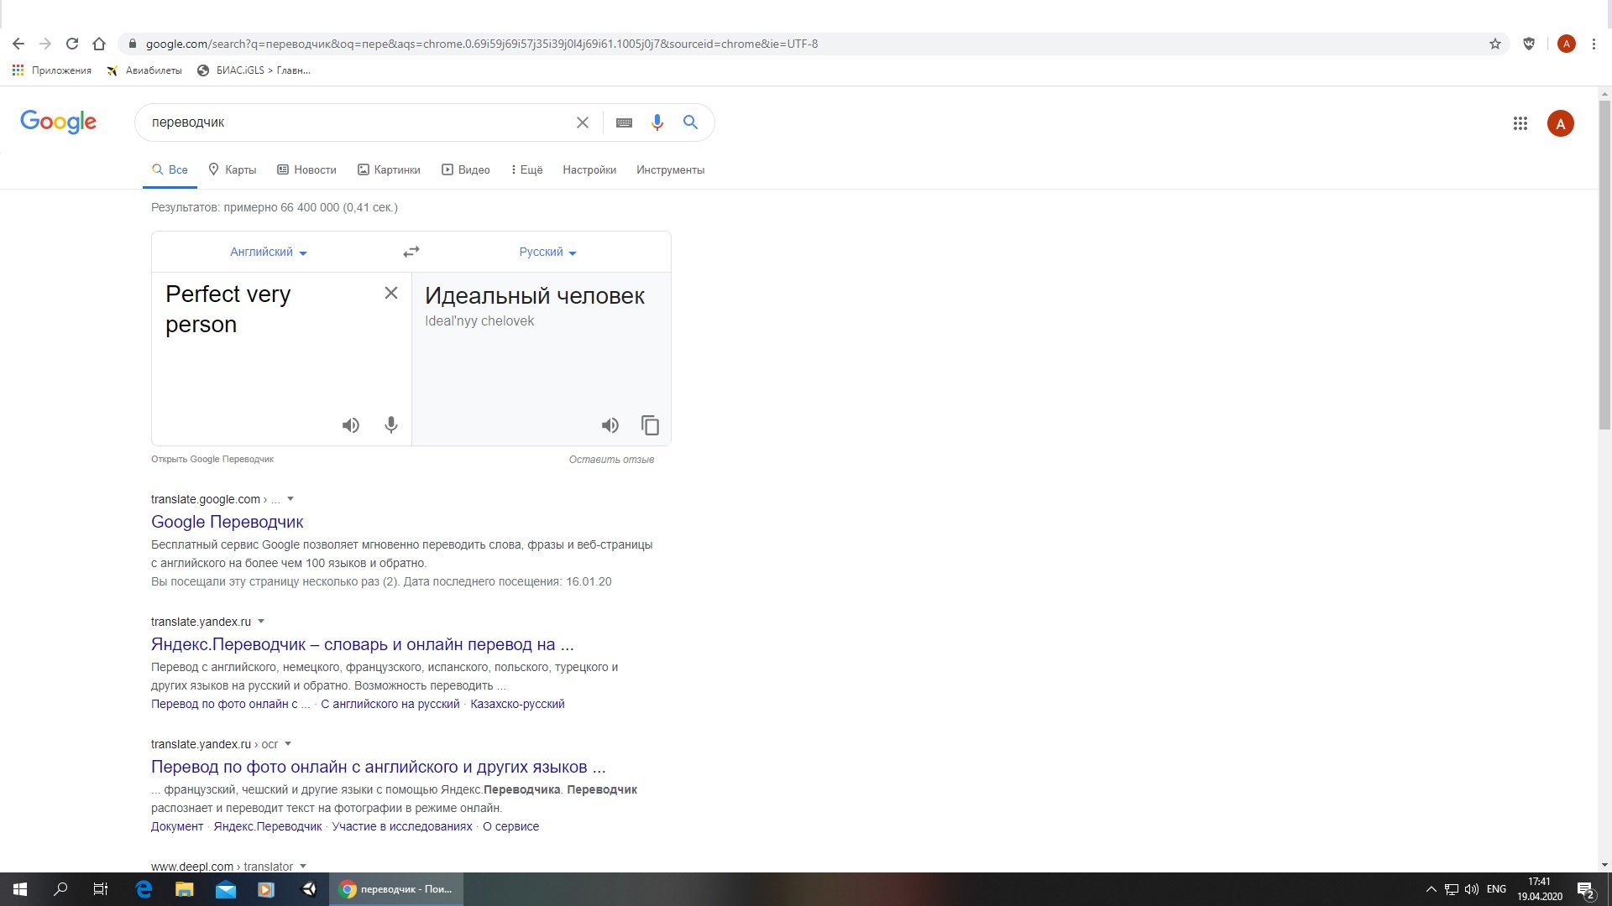Swap translation languages
Viewport: 1612px width, 906px height.
click(411, 252)
